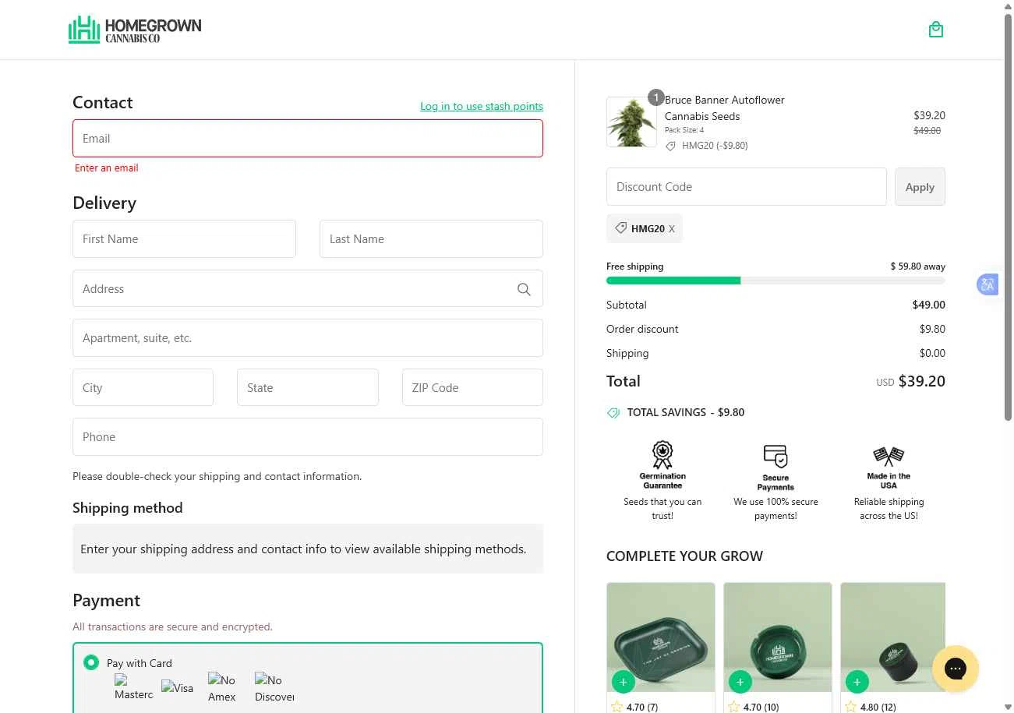Open the shopping bag cart icon
Screen dimensions: 1014x713
pyautogui.click(x=936, y=30)
